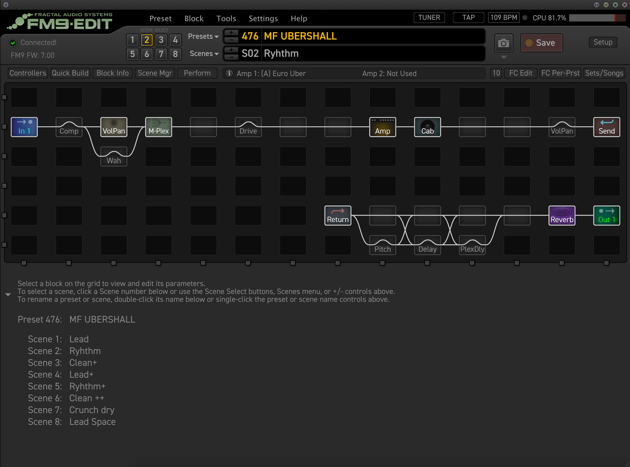The width and height of the screenshot is (630, 467).
Task: Select the Cab block
Action: [x=427, y=127]
